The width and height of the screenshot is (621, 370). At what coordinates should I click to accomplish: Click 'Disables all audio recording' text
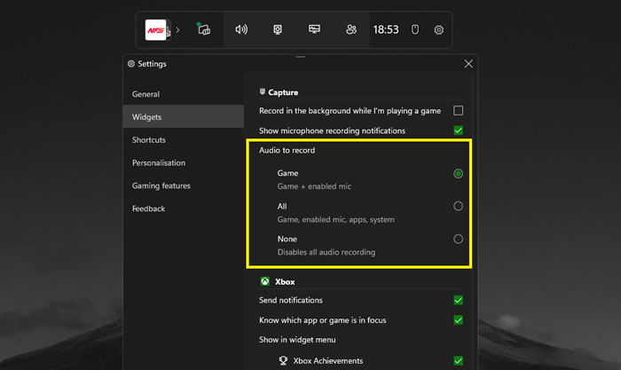click(326, 252)
